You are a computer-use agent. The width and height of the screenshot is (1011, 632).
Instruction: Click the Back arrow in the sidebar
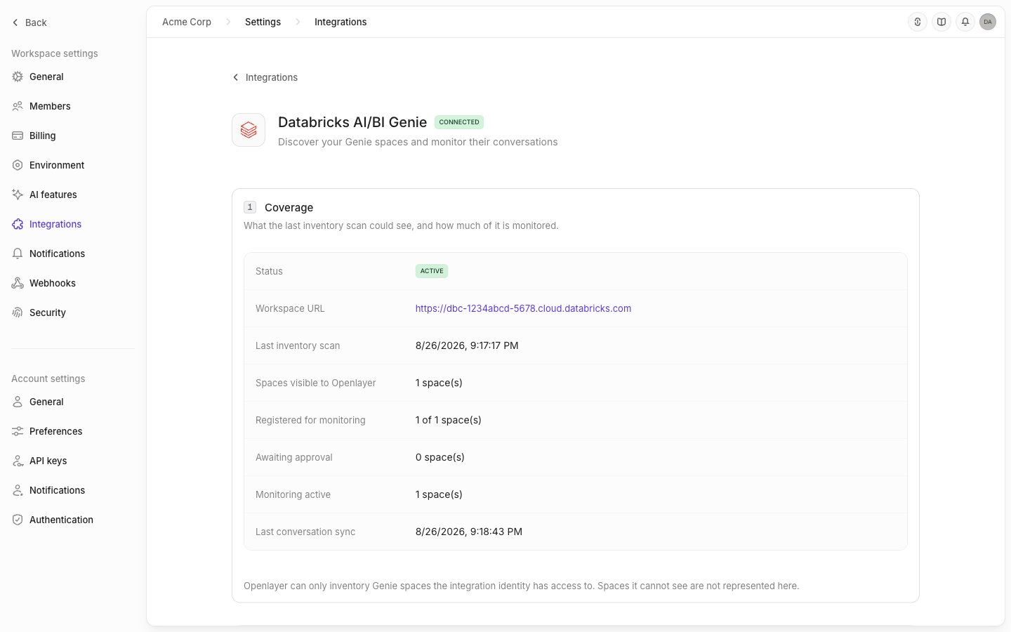point(15,22)
